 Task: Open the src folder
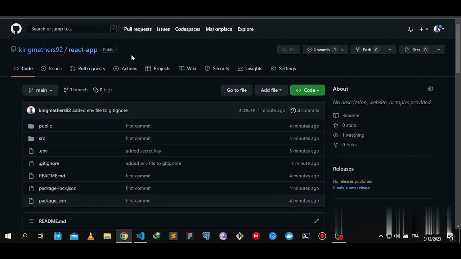(42, 138)
